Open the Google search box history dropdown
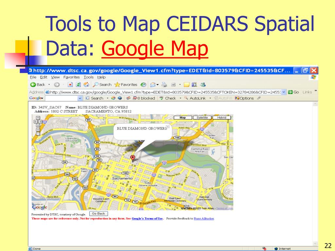 coord(80,98)
